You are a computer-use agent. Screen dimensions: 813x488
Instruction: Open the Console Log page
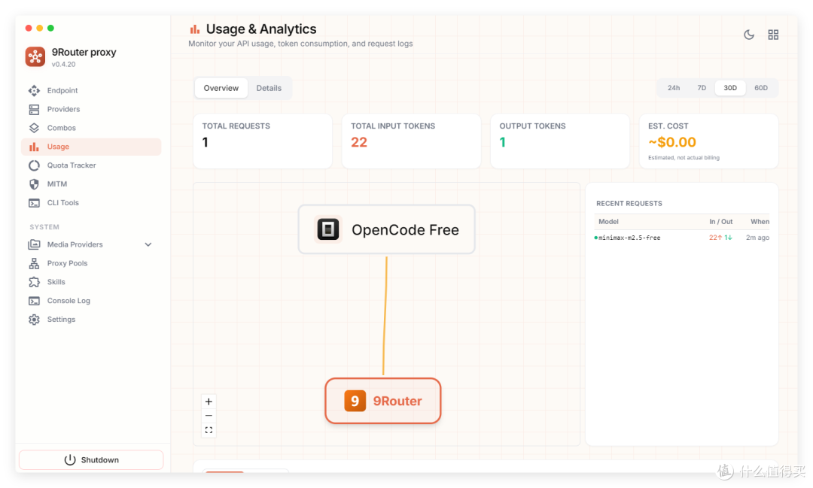91,301
